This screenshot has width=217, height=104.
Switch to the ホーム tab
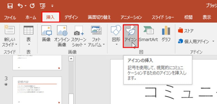[x=31, y=17]
